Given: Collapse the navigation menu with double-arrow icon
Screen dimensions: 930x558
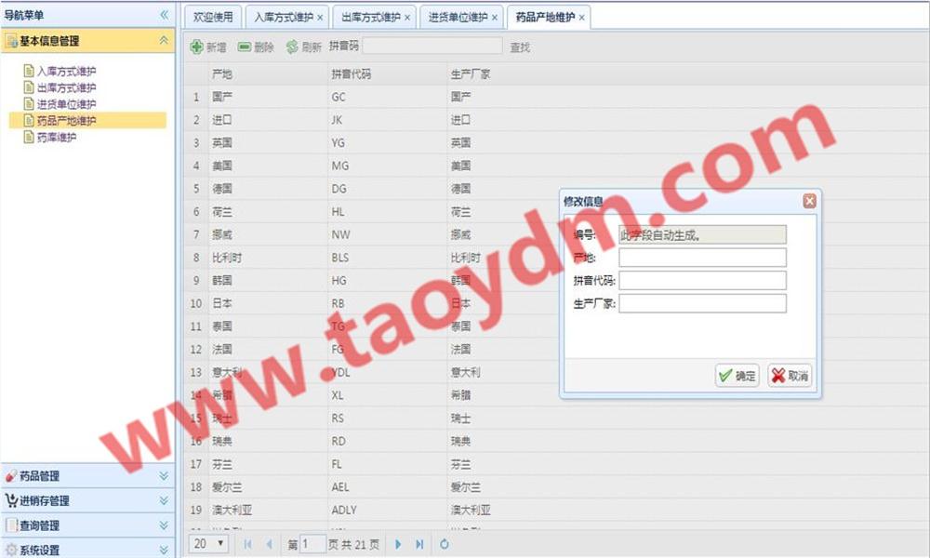Looking at the screenshot, I should point(164,14).
